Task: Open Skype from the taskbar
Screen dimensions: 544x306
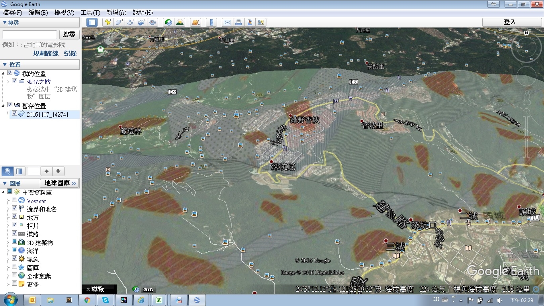Action: (106, 300)
